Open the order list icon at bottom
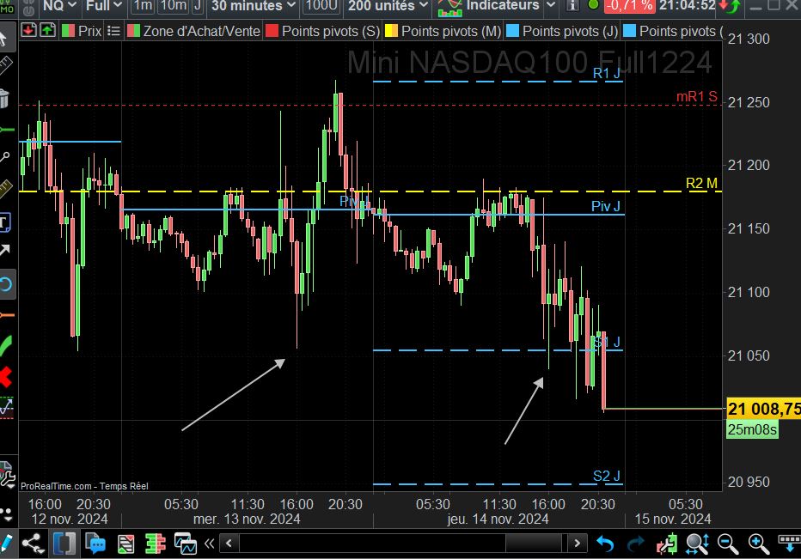This screenshot has width=801, height=559. (125, 544)
